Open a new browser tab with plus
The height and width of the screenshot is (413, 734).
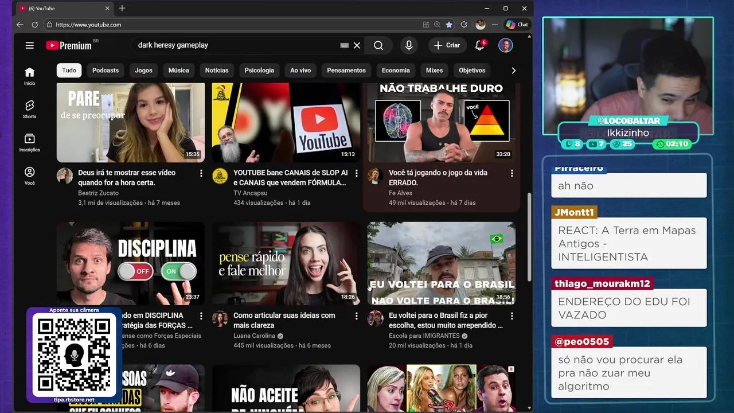(x=122, y=8)
